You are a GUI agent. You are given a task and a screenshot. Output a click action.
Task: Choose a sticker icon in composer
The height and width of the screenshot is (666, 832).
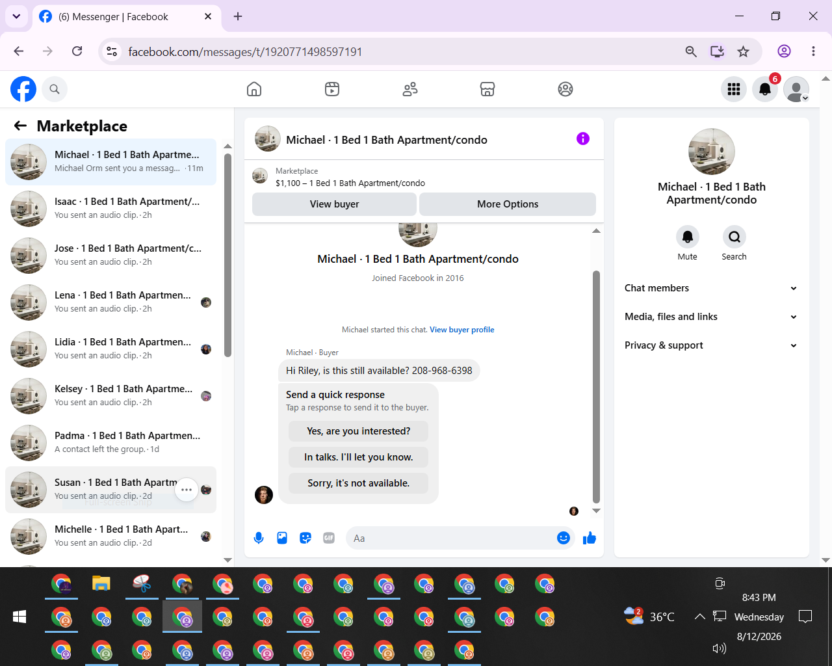pyautogui.click(x=305, y=538)
